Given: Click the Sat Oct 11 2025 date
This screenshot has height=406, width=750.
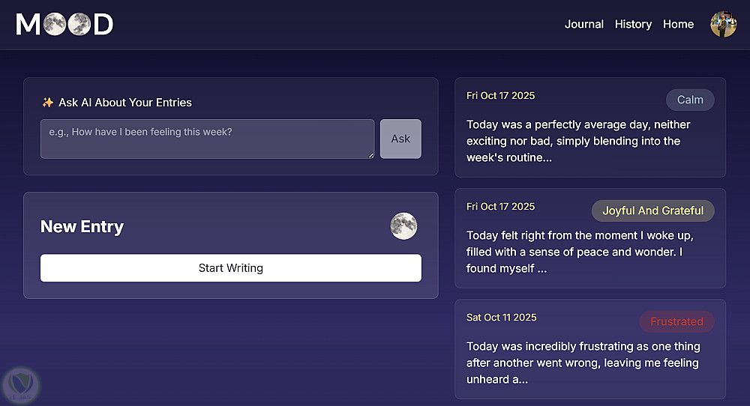Looking at the screenshot, I should (501, 318).
